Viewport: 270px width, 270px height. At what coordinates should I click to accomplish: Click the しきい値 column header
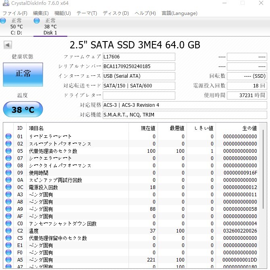click(x=201, y=128)
